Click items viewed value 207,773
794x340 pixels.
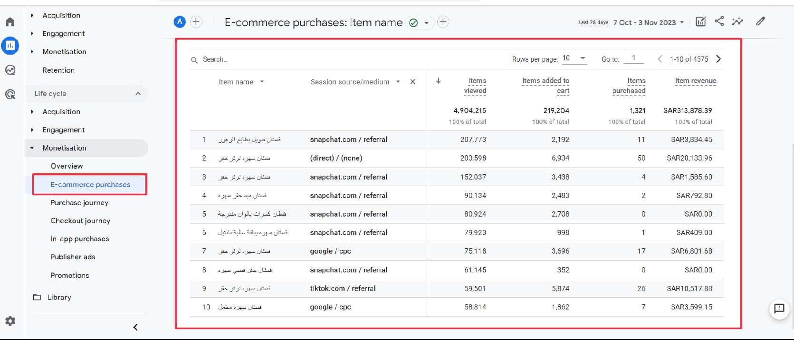click(473, 140)
